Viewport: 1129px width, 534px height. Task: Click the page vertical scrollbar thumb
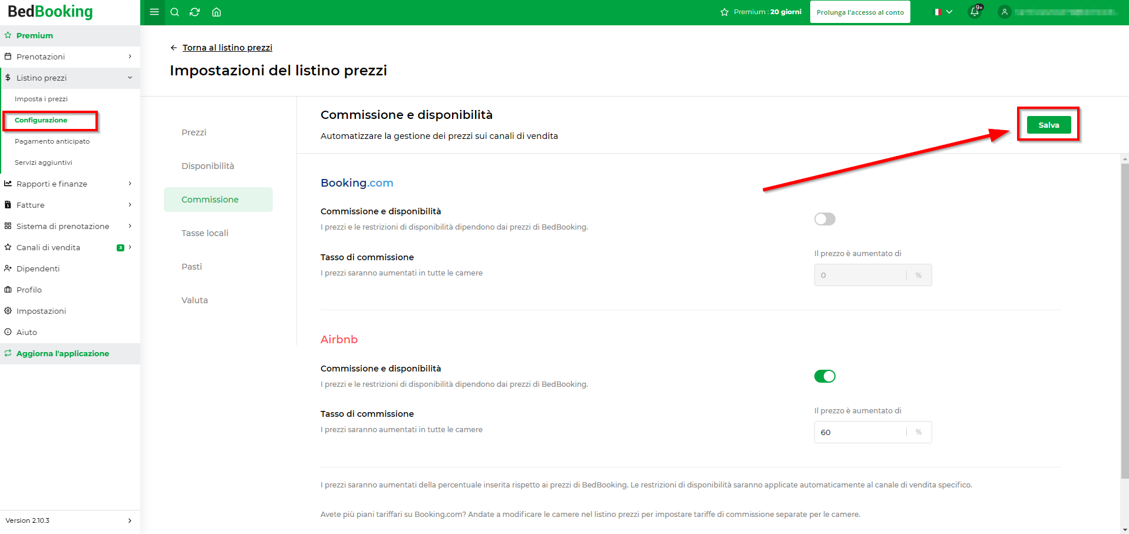pyautogui.click(x=1124, y=321)
